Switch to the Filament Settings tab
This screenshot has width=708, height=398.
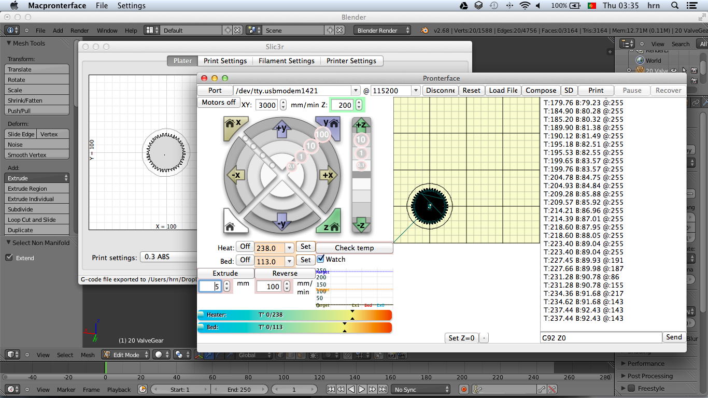pos(286,61)
